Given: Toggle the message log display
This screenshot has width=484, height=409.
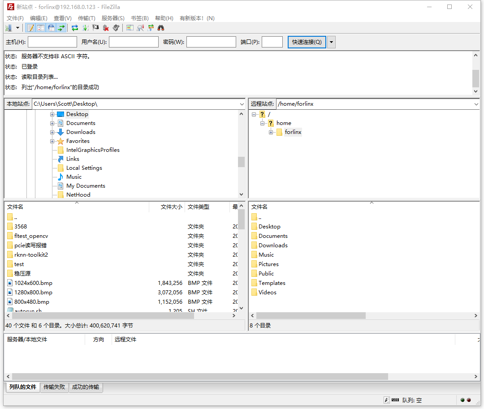Looking at the screenshot, I should pos(30,28).
